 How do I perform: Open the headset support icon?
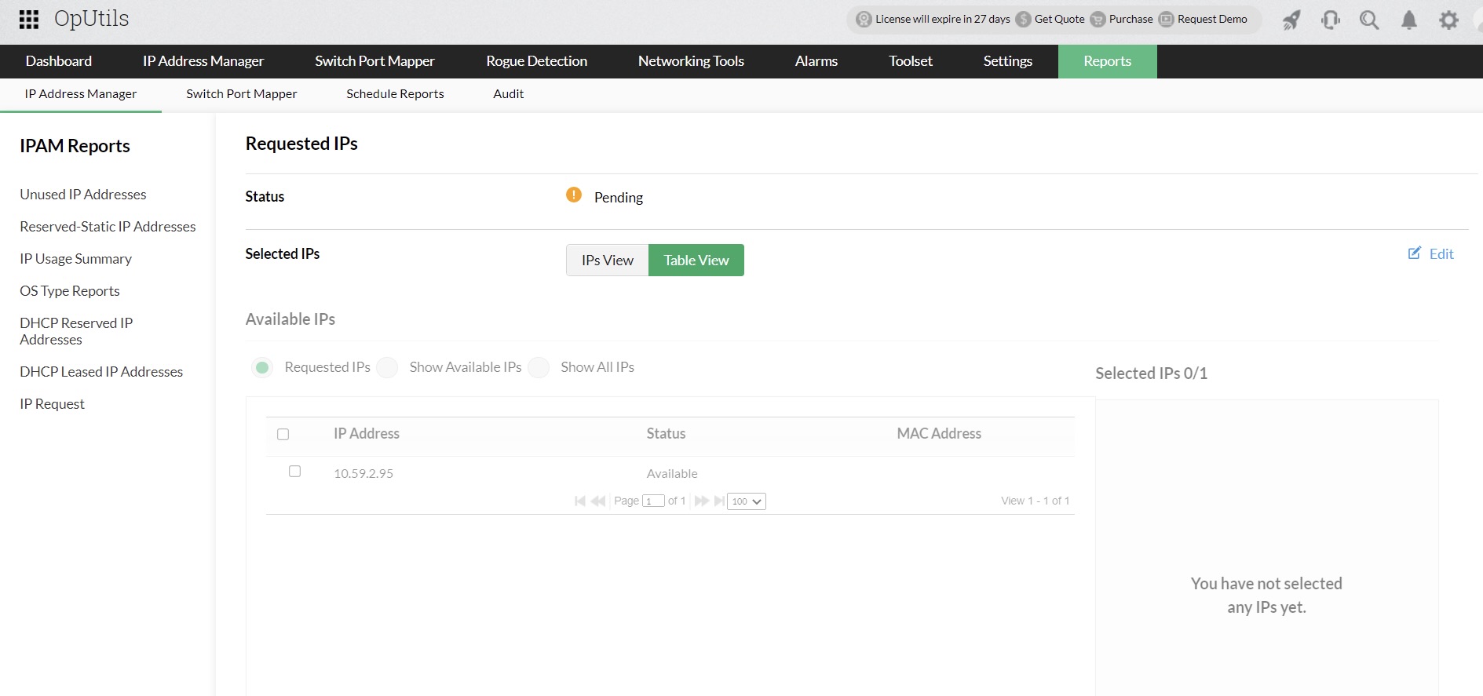tap(1331, 20)
